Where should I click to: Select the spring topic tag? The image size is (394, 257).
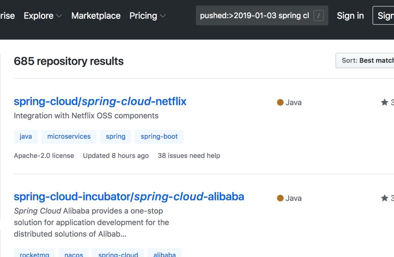pyautogui.click(x=116, y=137)
